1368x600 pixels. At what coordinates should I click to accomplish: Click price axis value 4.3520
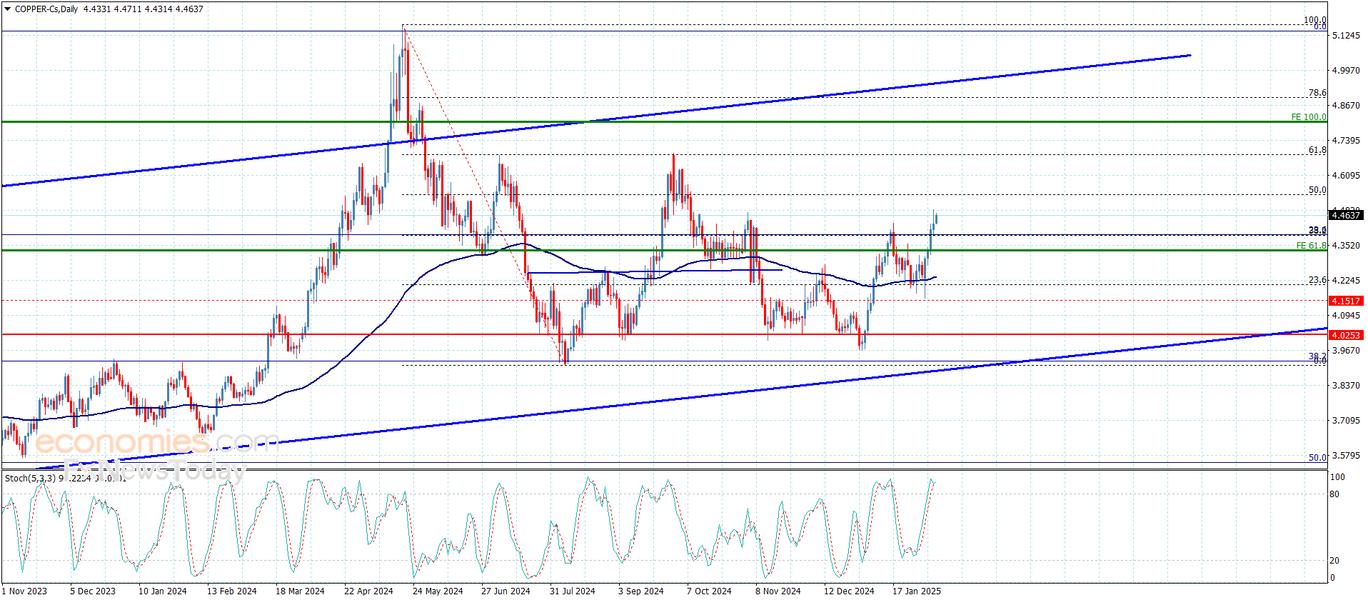click(1346, 245)
